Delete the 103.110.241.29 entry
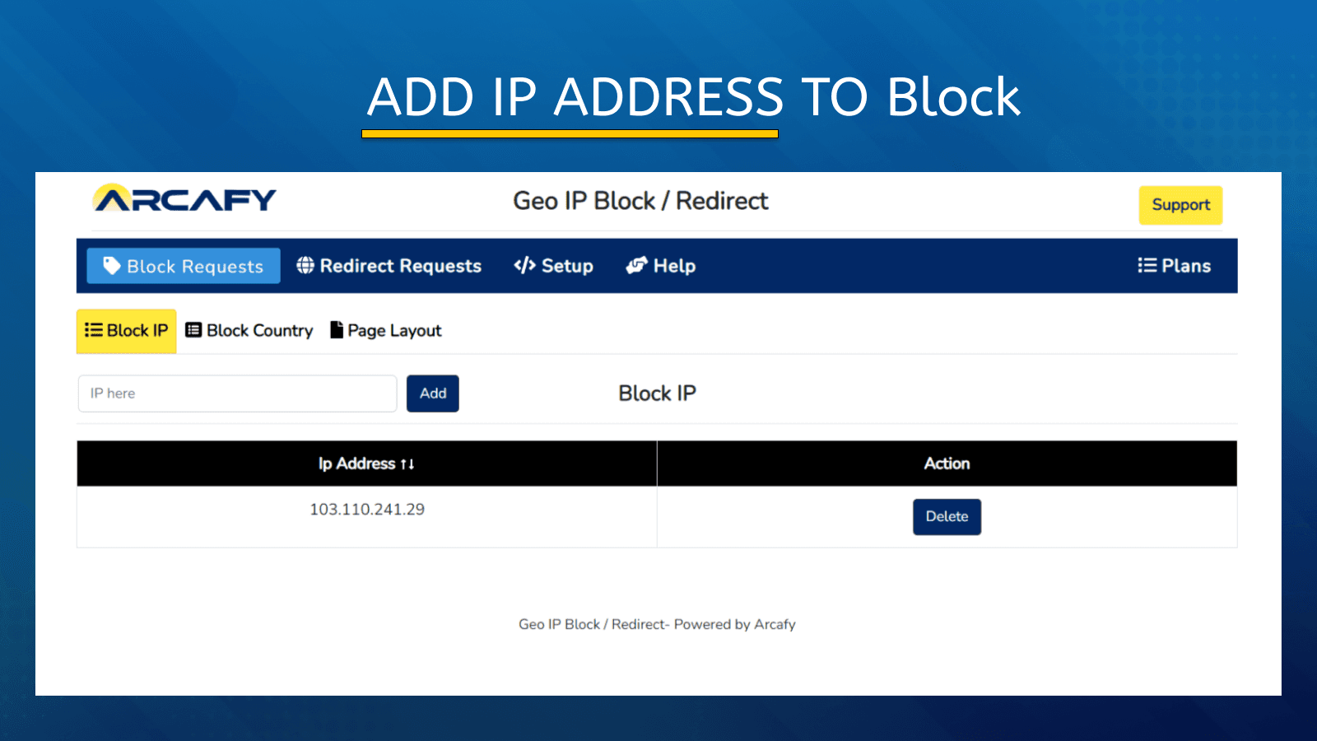Viewport: 1317px width, 741px height. point(947,517)
